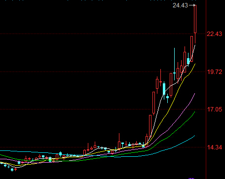
Task: Click the lowest cyan candle at bottom left
Action: point(12,170)
